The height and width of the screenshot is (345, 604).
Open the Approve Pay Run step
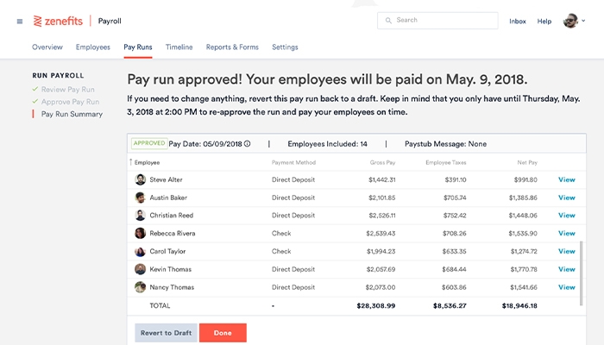[70, 102]
